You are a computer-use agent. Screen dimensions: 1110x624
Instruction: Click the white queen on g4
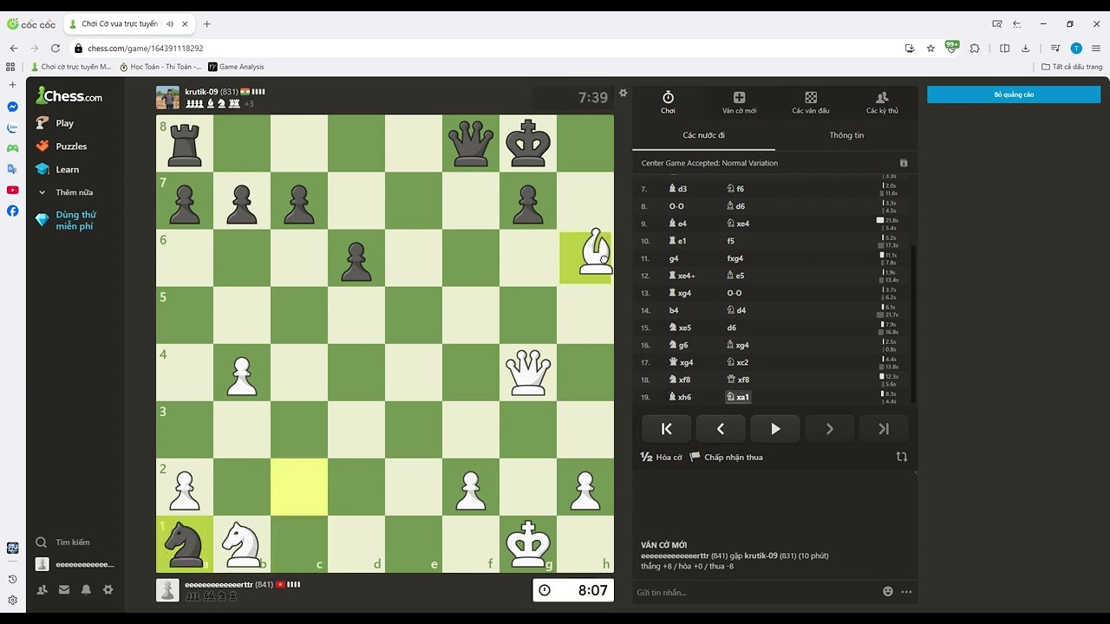pyautogui.click(x=528, y=372)
